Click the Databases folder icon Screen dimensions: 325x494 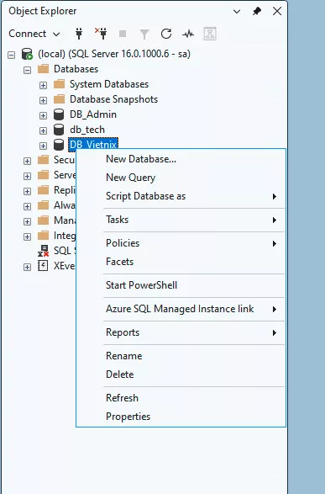click(x=44, y=69)
